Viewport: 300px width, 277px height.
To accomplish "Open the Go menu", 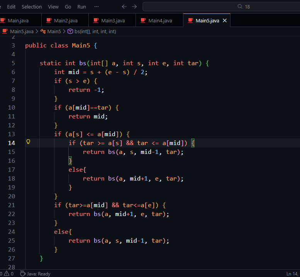I will pos(68,7).
